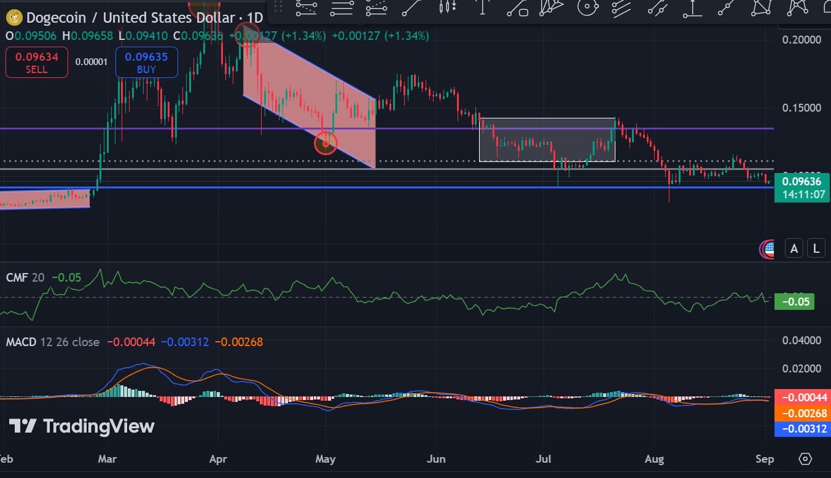Click the 0.00001 spread value
The image size is (831, 478).
point(92,61)
